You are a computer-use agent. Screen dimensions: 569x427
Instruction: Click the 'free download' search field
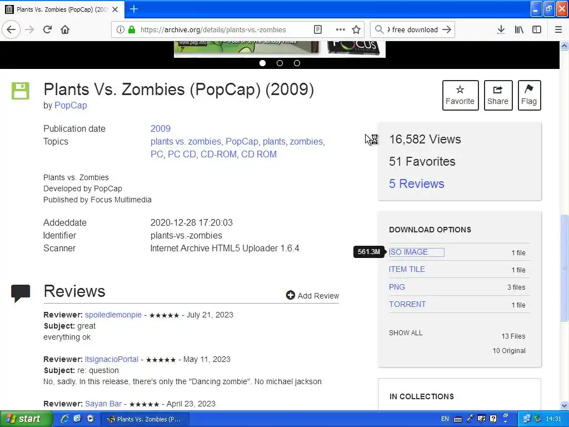(x=413, y=30)
